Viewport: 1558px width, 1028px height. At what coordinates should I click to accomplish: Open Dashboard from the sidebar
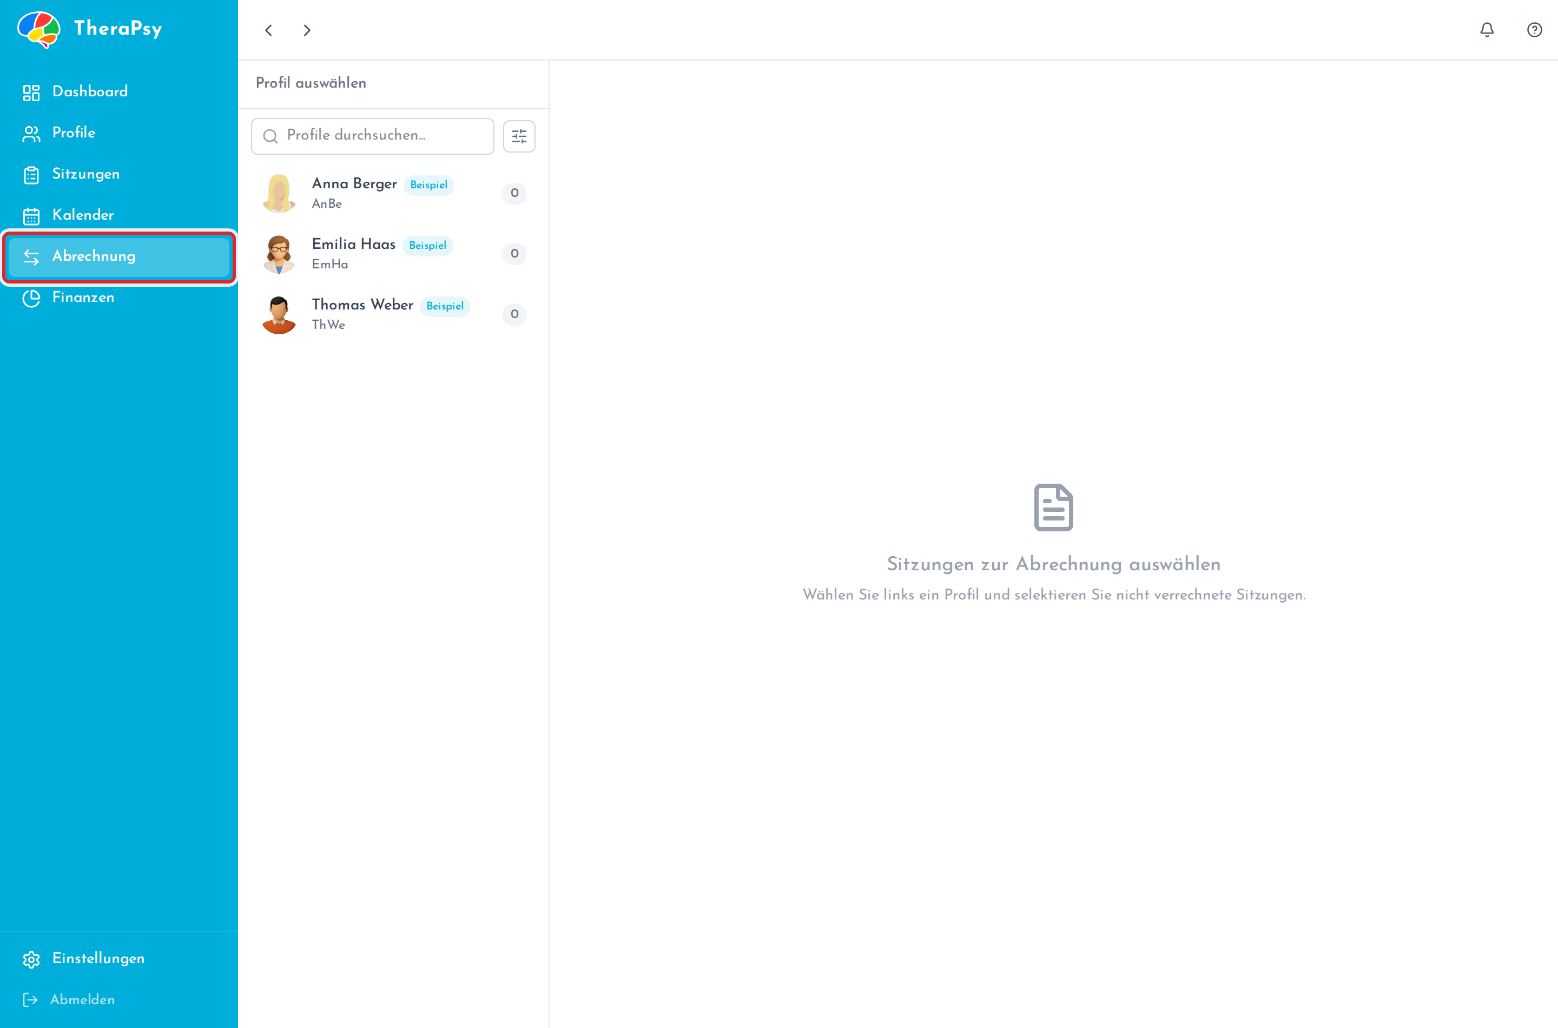tap(118, 92)
